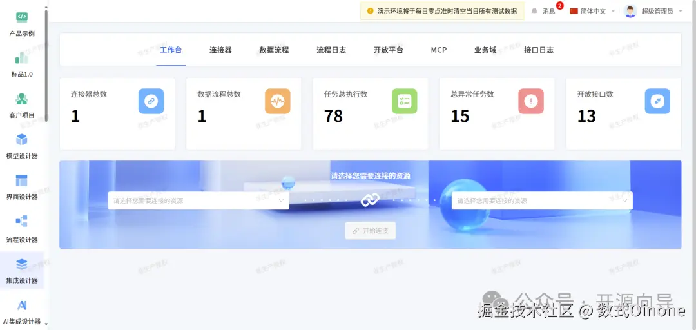This screenshot has height=330, width=696.
Task: Click the 数据流程总数 label
Action: pyautogui.click(x=219, y=94)
